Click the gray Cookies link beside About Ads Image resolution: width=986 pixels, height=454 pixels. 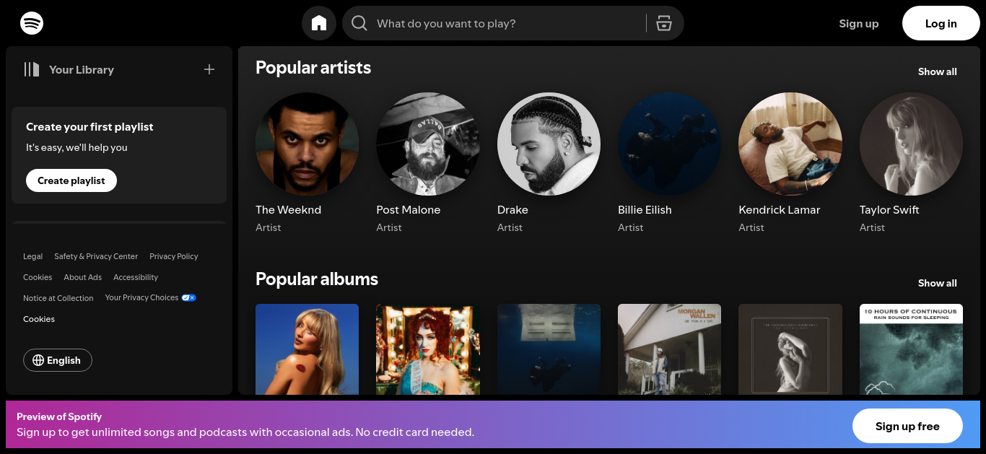tap(38, 277)
